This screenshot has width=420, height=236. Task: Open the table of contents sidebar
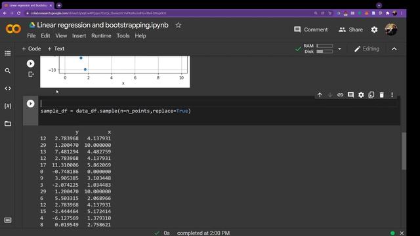[8, 53]
